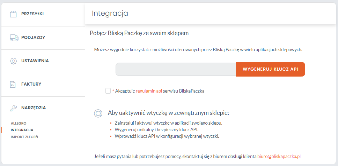Click the delivery truck icon beside Podjazdy

click(14, 38)
